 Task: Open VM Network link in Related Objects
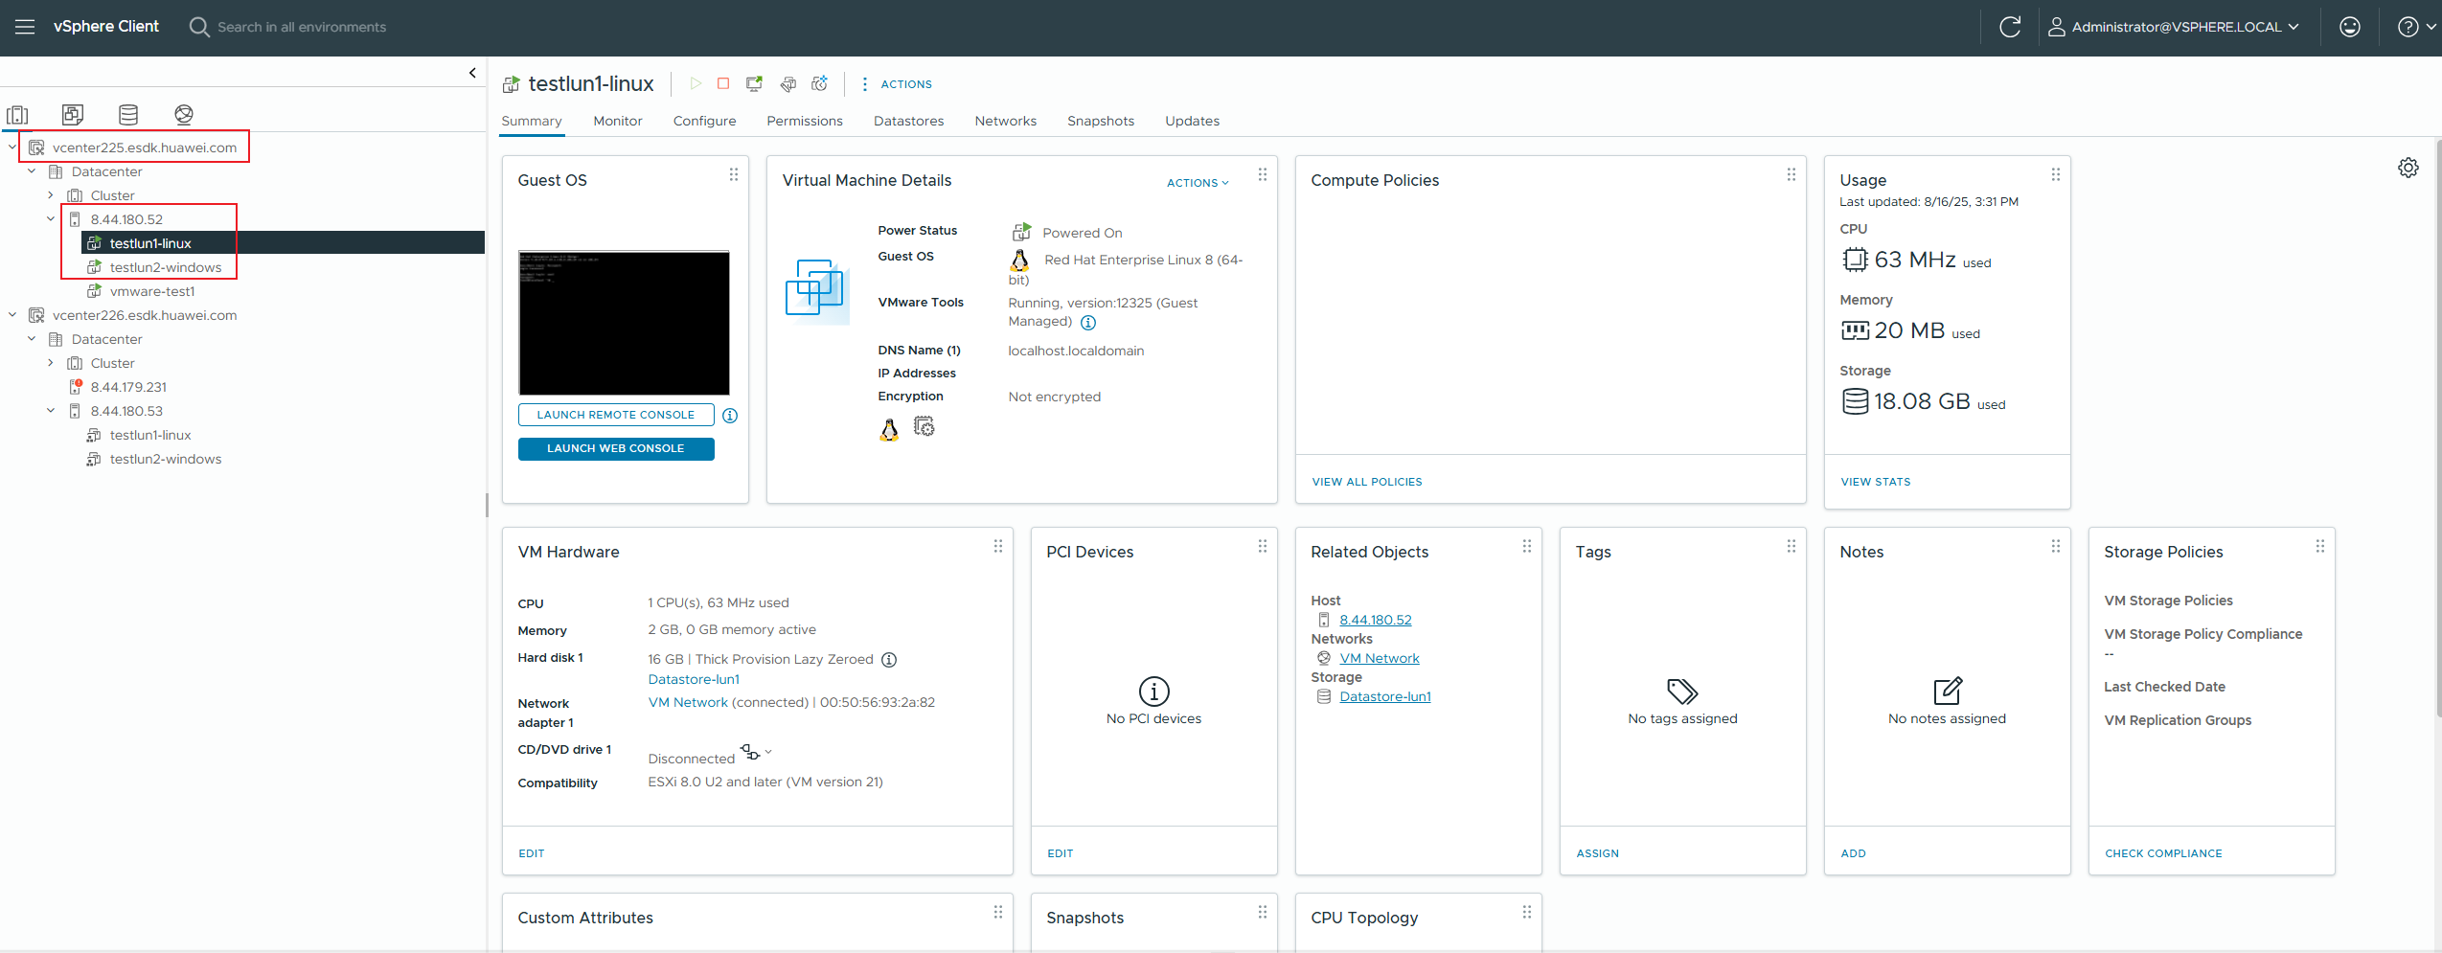tap(1379, 658)
